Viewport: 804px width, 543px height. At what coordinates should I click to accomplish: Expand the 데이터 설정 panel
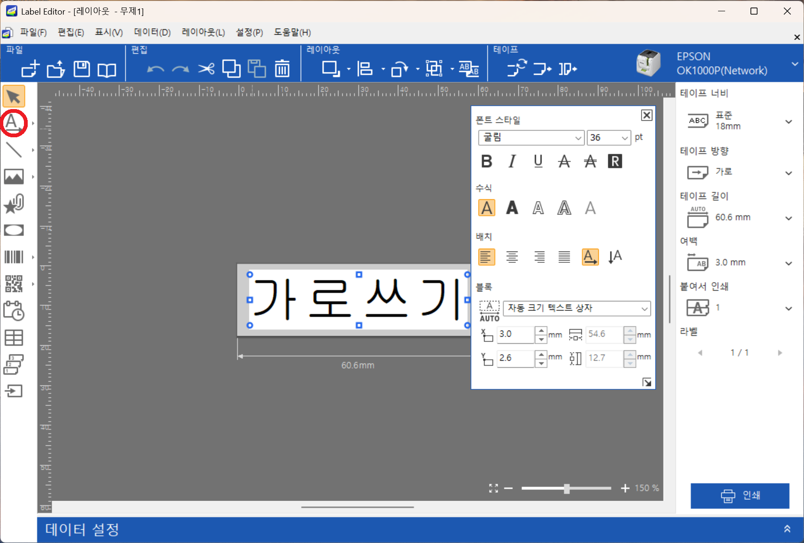[787, 529]
